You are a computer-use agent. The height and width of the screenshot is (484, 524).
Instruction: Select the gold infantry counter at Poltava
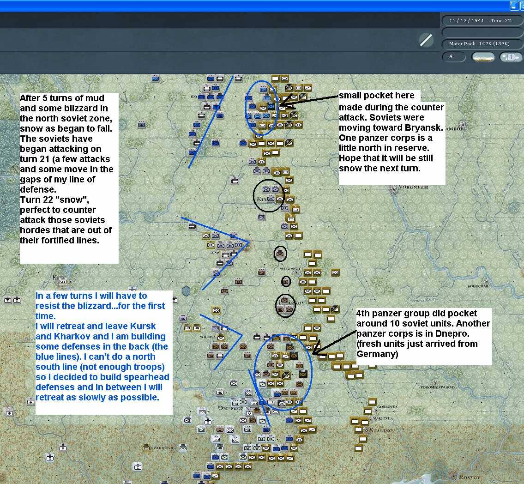(x=221, y=338)
